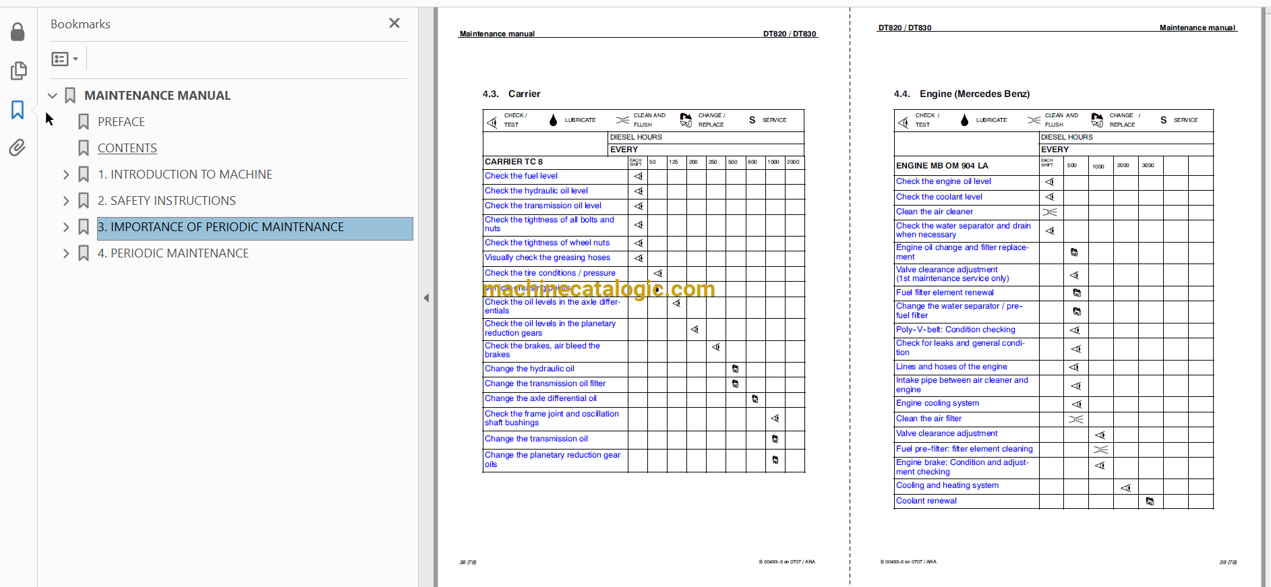Click the bookmark icon beside CONTENTS
The width and height of the screenshot is (1271, 587).
coord(84,148)
